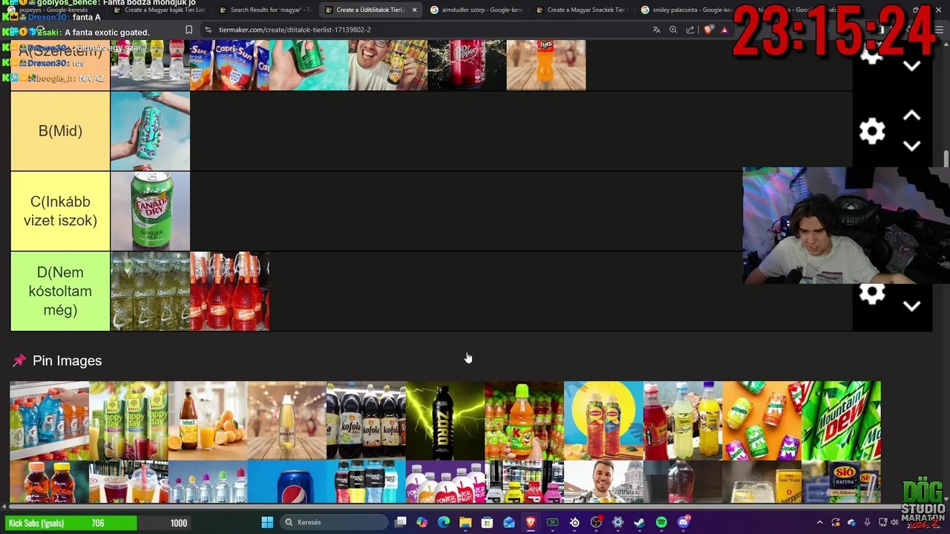Click the Fanta bottle image in A tier
The image size is (950, 534).
[x=546, y=65]
